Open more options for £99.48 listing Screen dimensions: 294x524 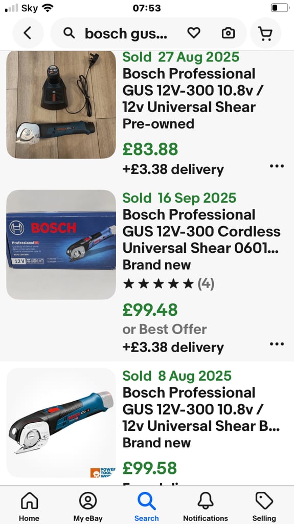pos(277,344)
